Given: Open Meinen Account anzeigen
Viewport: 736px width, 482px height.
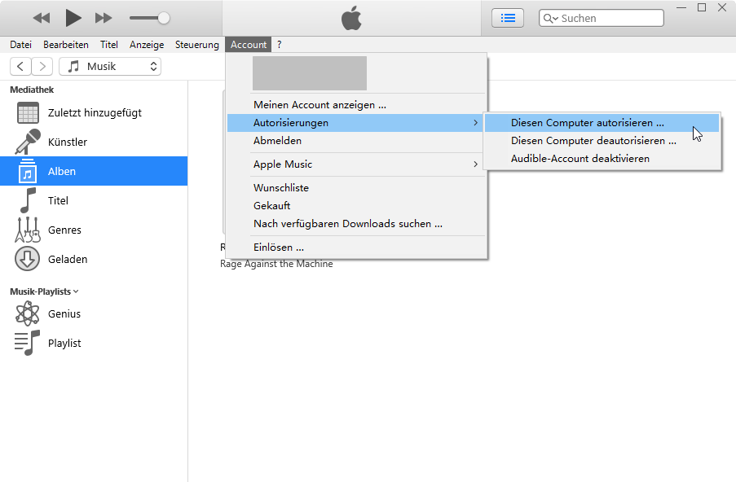Looking at the screenshot, I should tap(320, 105).
